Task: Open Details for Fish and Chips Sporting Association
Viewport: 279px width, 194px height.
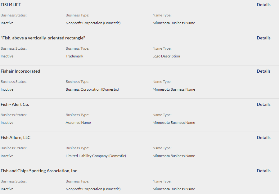Action: [263, 171]
